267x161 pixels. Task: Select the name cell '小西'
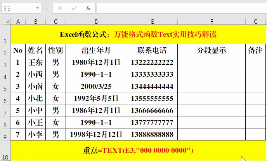[x=35, y=74]
